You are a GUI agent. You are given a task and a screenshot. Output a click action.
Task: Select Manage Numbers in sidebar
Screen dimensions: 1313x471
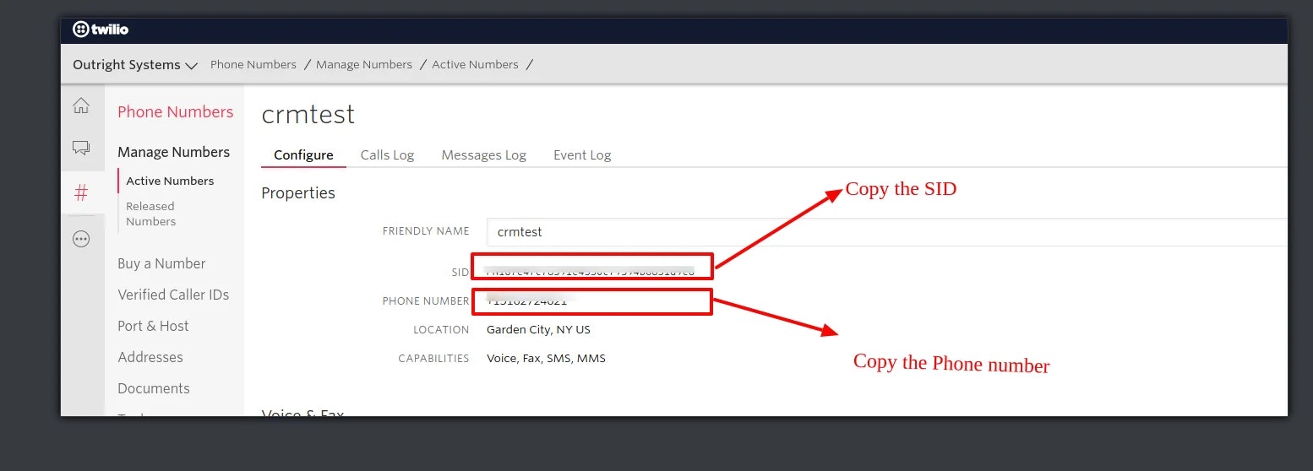pos(173,152)
